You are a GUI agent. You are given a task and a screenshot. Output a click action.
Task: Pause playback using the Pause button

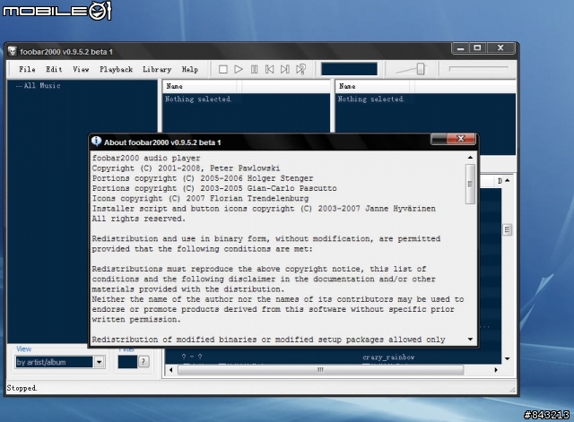(254, 69)
